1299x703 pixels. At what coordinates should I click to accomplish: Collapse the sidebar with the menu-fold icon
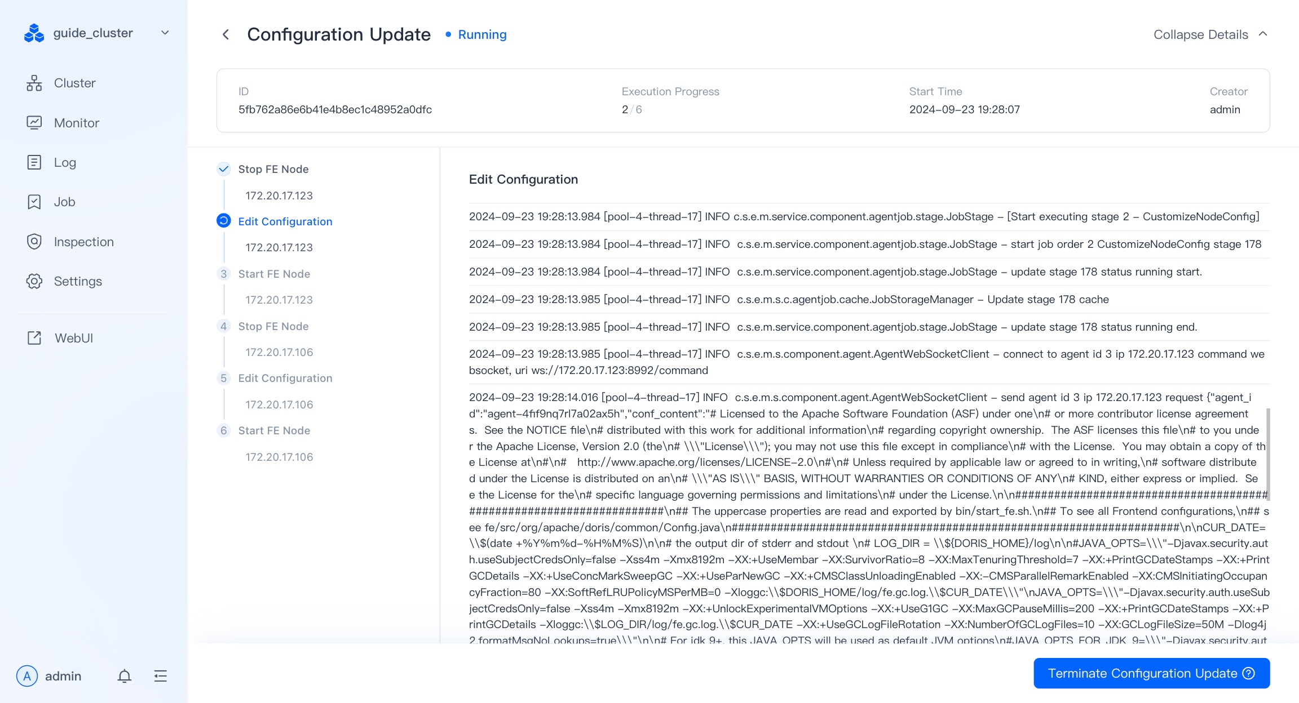click(x=161, y=676)
